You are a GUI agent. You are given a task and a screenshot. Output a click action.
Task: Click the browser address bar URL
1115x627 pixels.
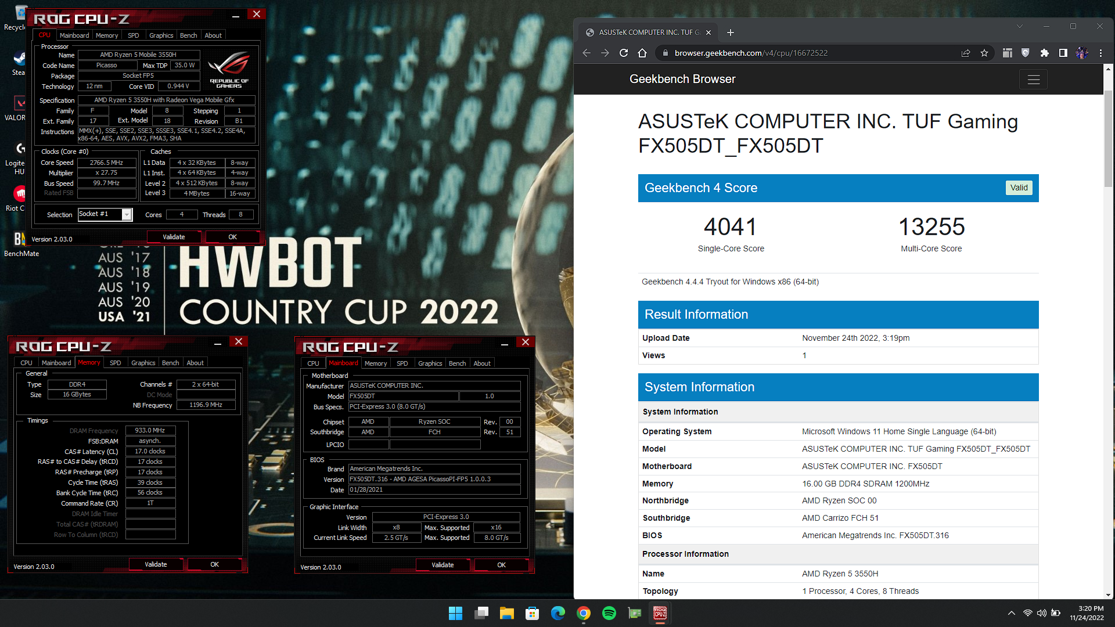751,53
